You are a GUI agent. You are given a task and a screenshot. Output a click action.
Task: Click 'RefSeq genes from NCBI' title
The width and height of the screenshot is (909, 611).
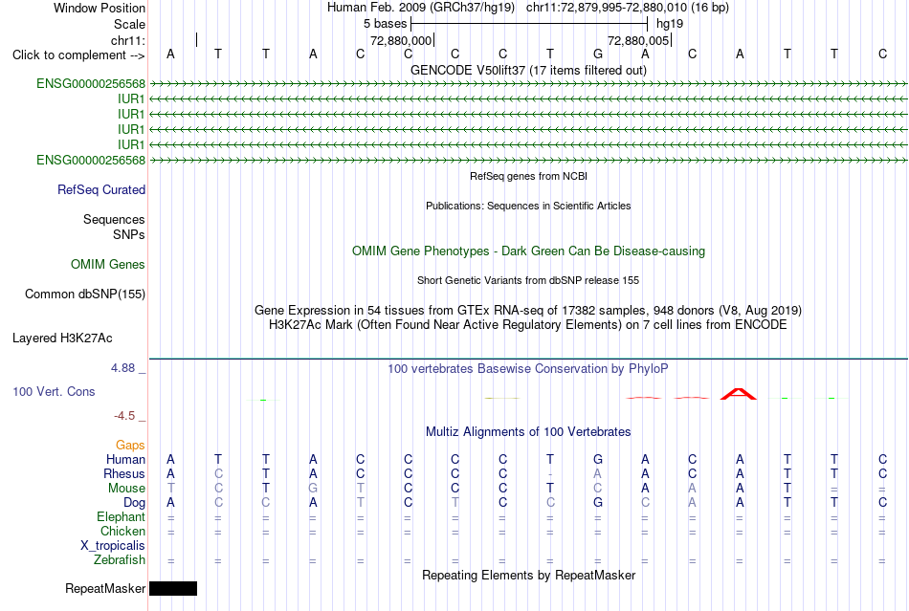click(x=528, y=176)
